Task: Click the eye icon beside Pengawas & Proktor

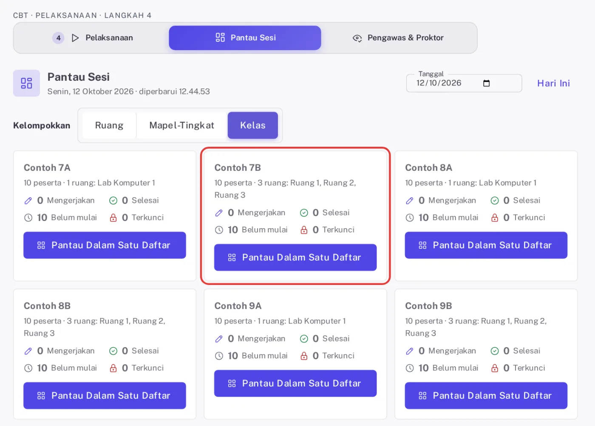Action: click(x=357, y=38)
